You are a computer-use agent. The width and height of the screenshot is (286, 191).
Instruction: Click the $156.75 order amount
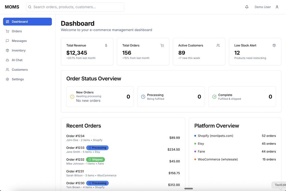point(174,173)
